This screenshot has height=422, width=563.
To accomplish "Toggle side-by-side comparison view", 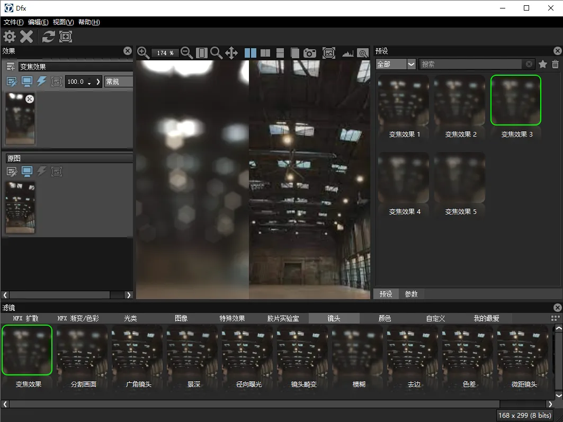I will coord(251,53).
